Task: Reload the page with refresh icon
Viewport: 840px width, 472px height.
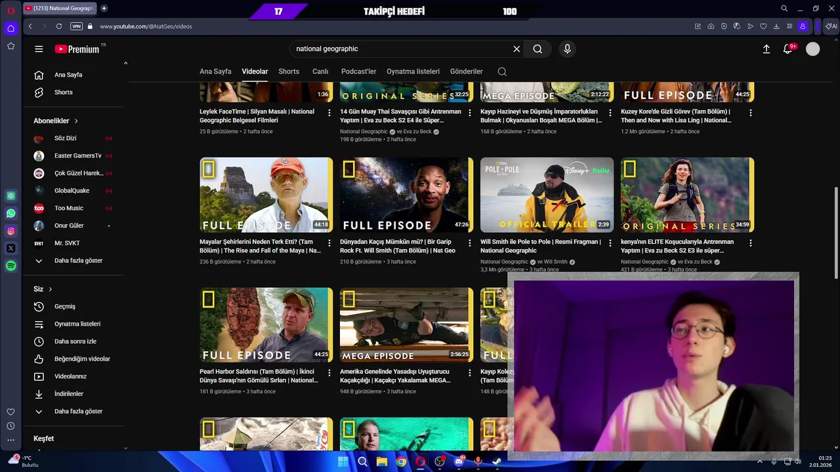Action: coord(59,26)
